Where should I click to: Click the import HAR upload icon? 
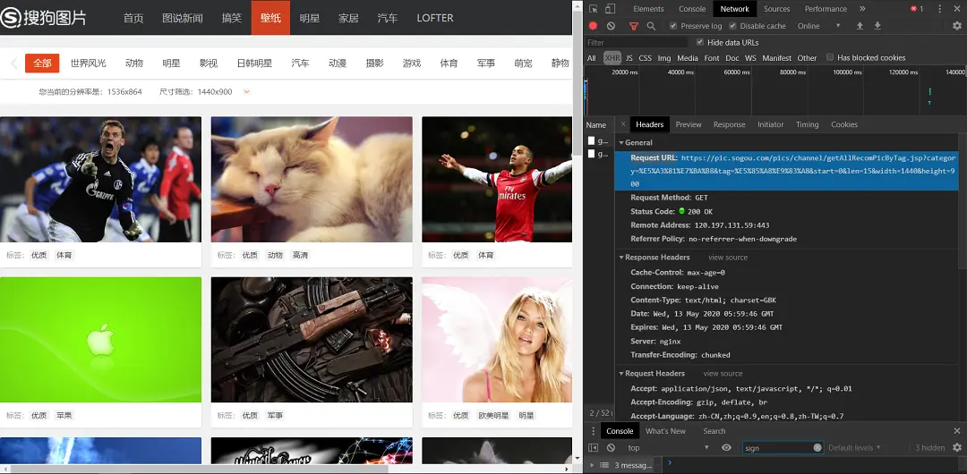pos(860,26)
